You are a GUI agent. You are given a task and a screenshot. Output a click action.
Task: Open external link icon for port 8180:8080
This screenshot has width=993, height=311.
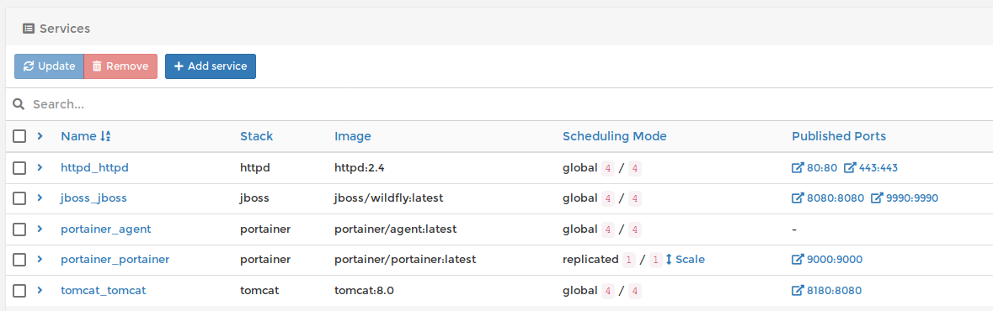coord(798,290)
